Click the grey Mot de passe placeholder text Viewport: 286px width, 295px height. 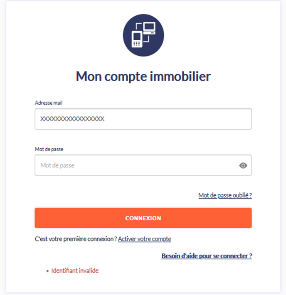click(57, 165)
